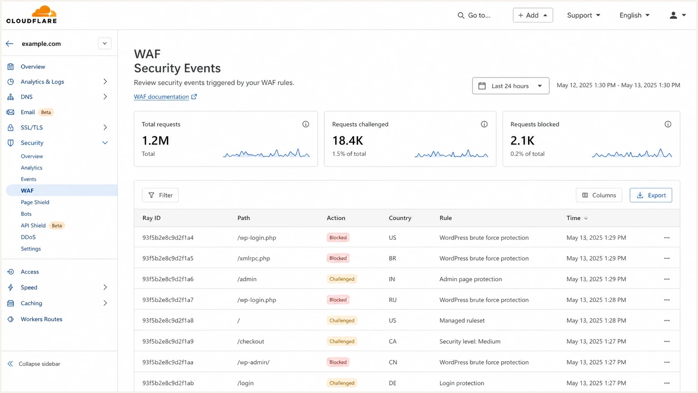698x393 pixels.
Task: Expand the DNS section chevron
Action: point(105,96)
